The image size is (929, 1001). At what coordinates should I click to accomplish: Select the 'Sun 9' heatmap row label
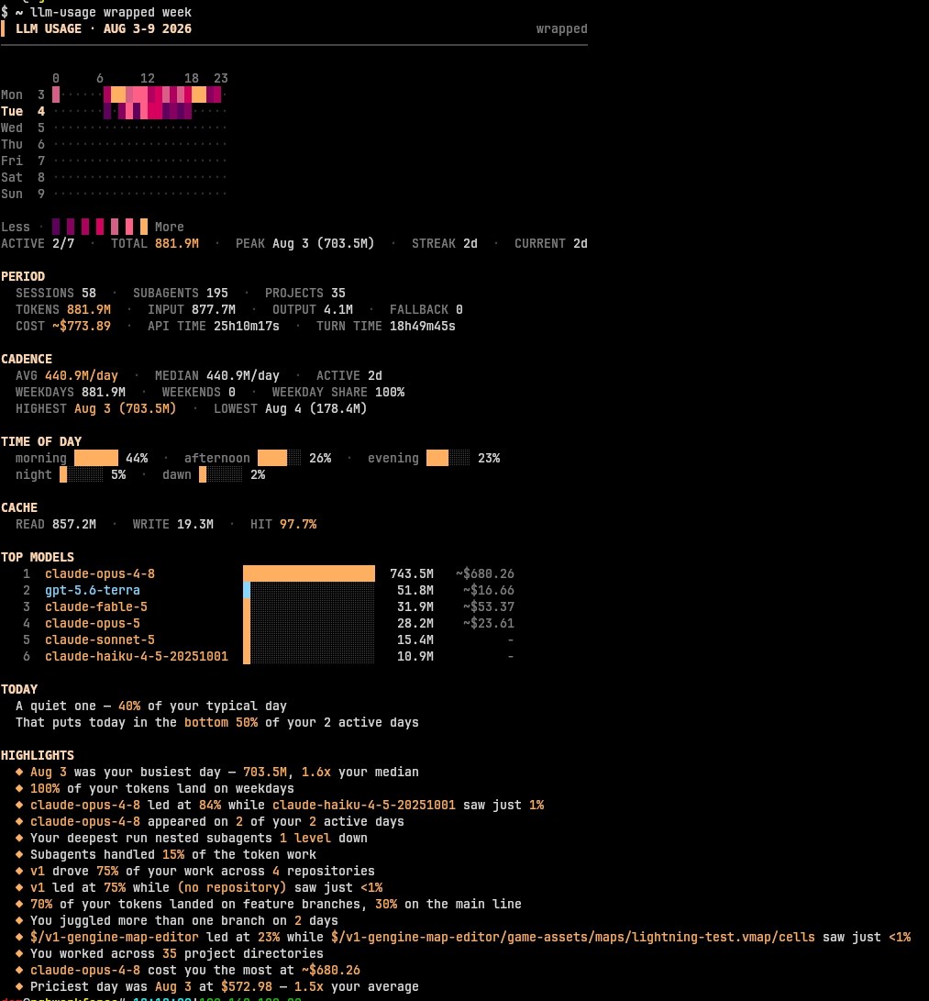(23, 195)
